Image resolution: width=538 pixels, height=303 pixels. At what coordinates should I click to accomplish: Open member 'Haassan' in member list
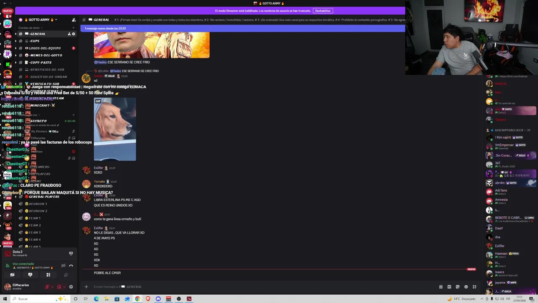click(x=511, y=255)
